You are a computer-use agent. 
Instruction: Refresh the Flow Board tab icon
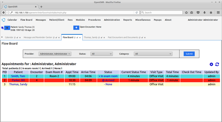(x=75, y=38)
